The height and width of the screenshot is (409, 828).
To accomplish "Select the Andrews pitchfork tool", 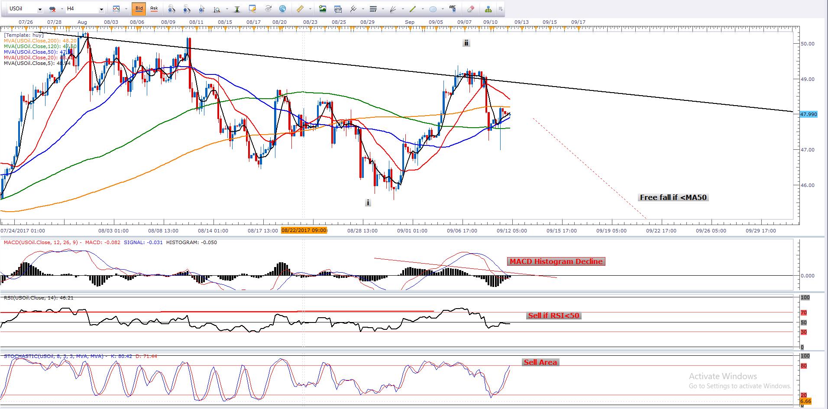I will (x=353, y=9).
